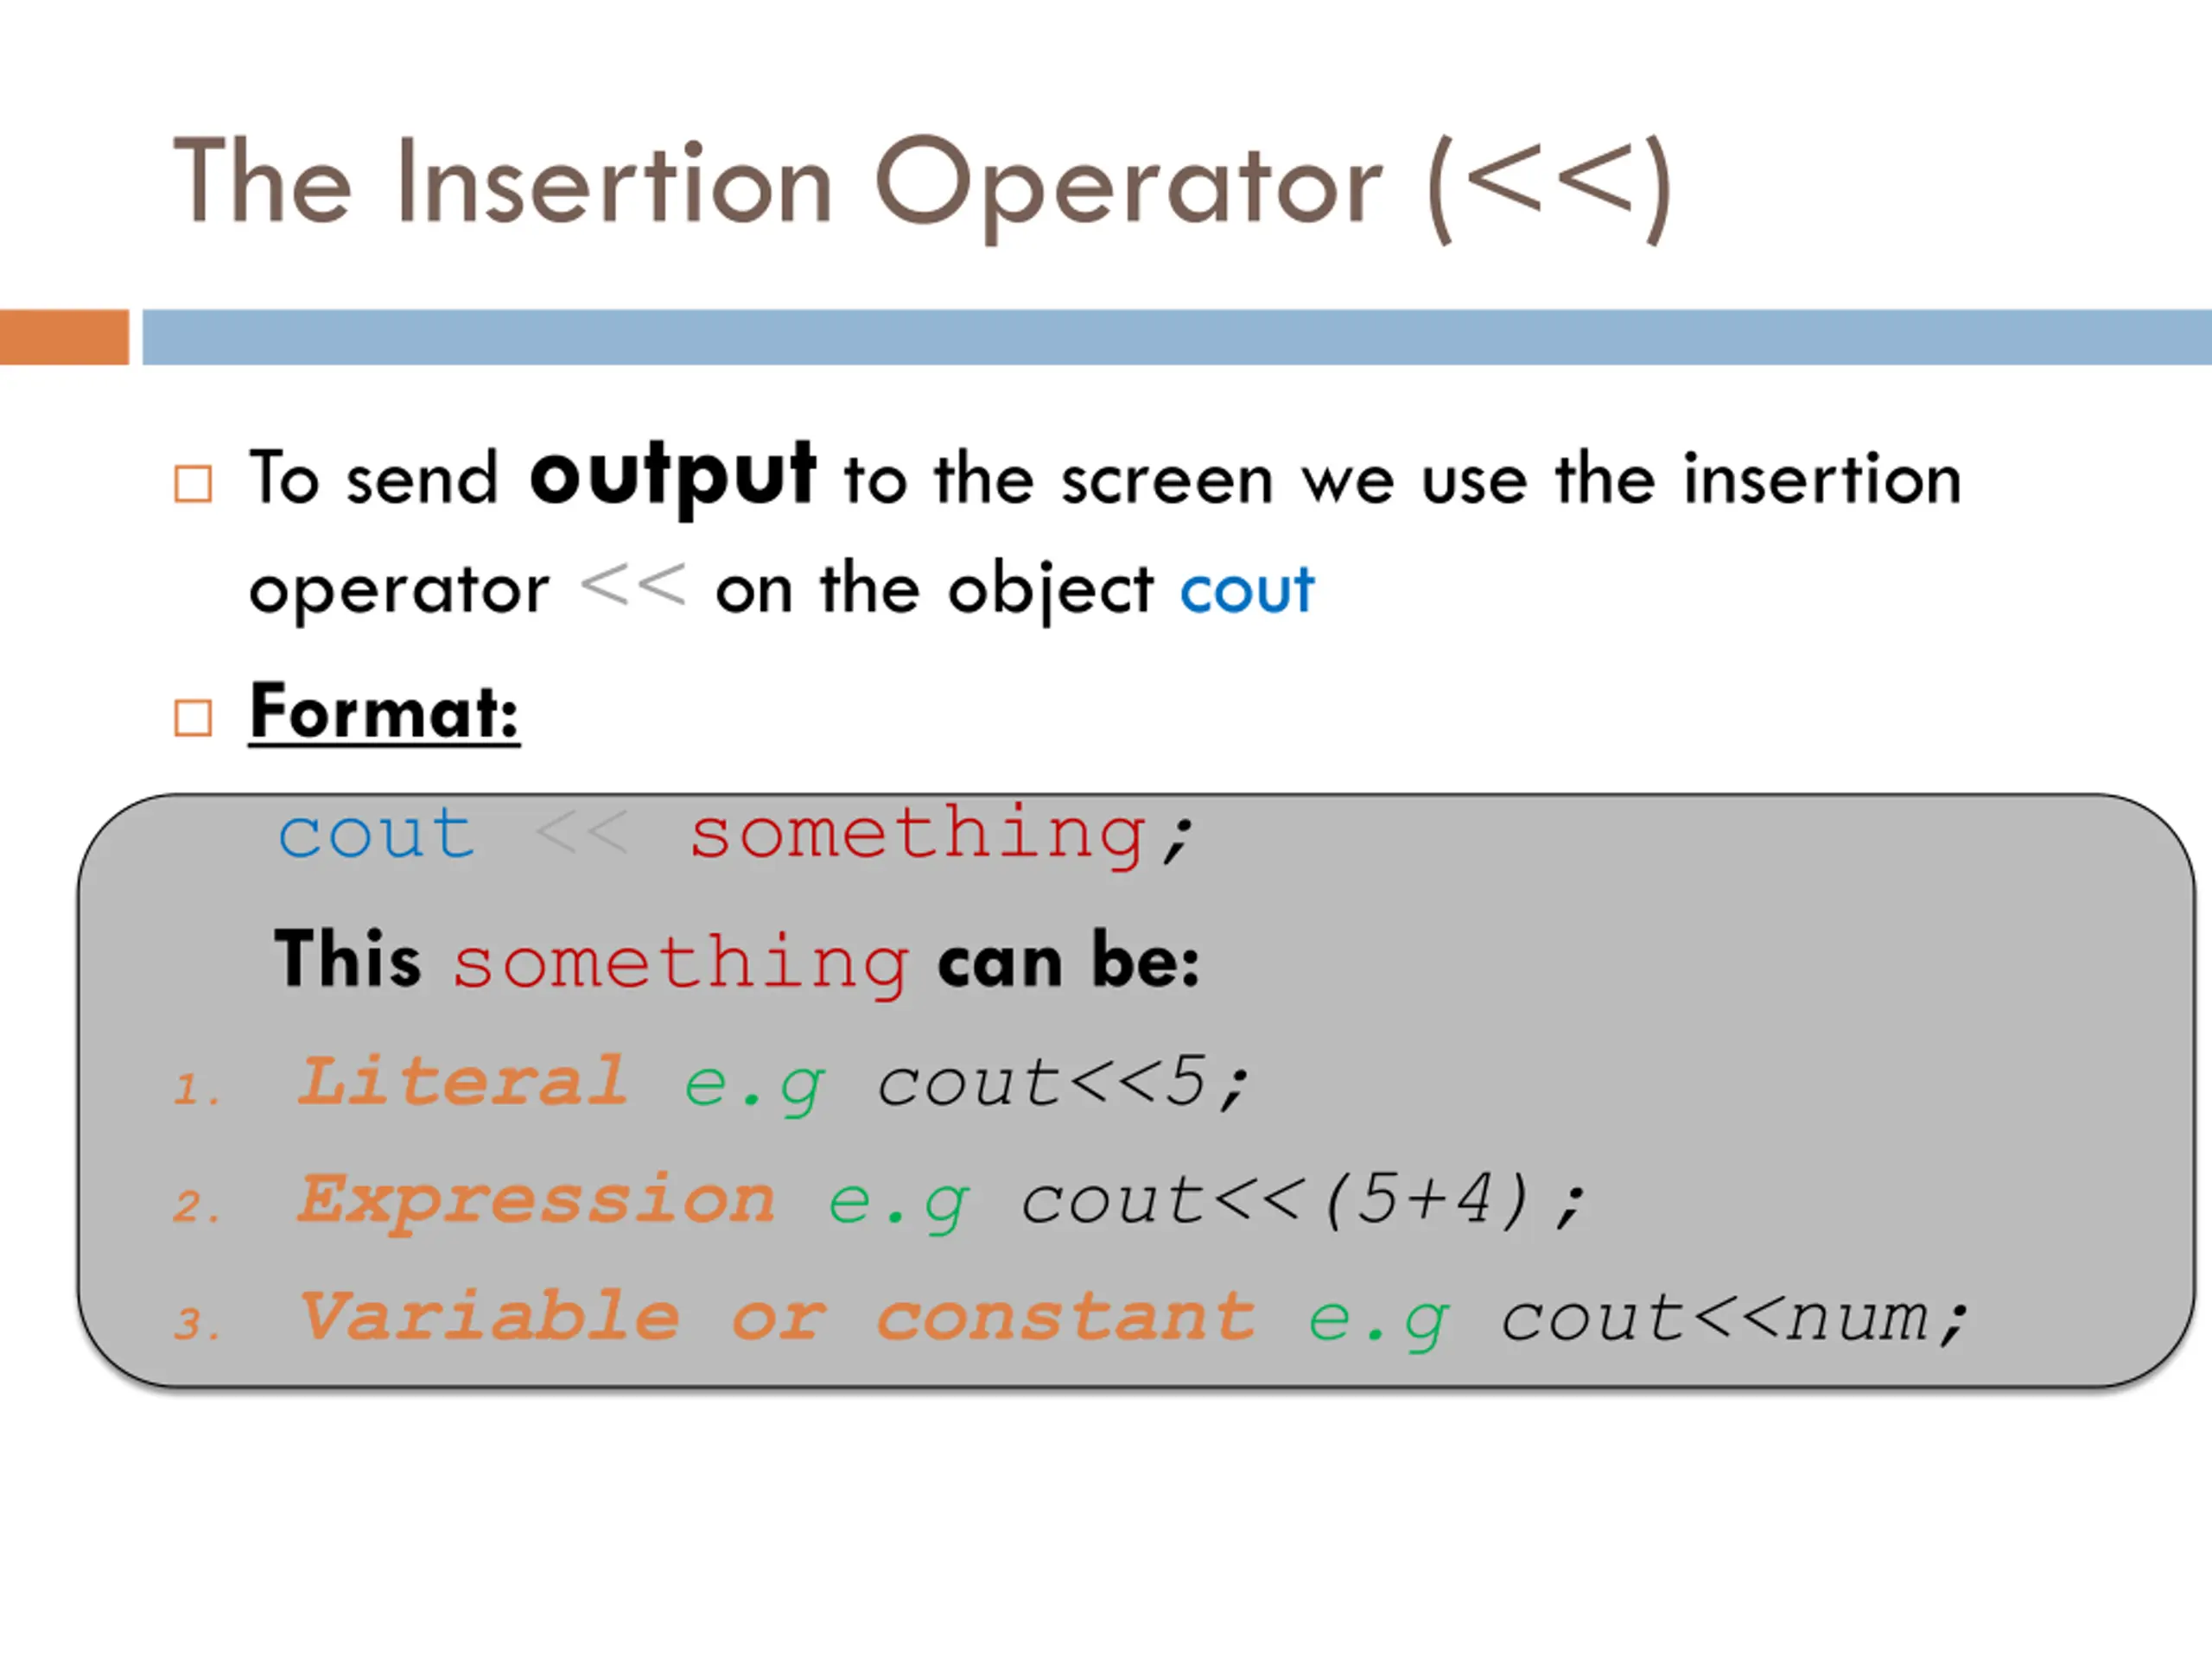Click the underlined 'Format:' heading
This screenshot has width=2212, height=1659.
click(384, 712)
